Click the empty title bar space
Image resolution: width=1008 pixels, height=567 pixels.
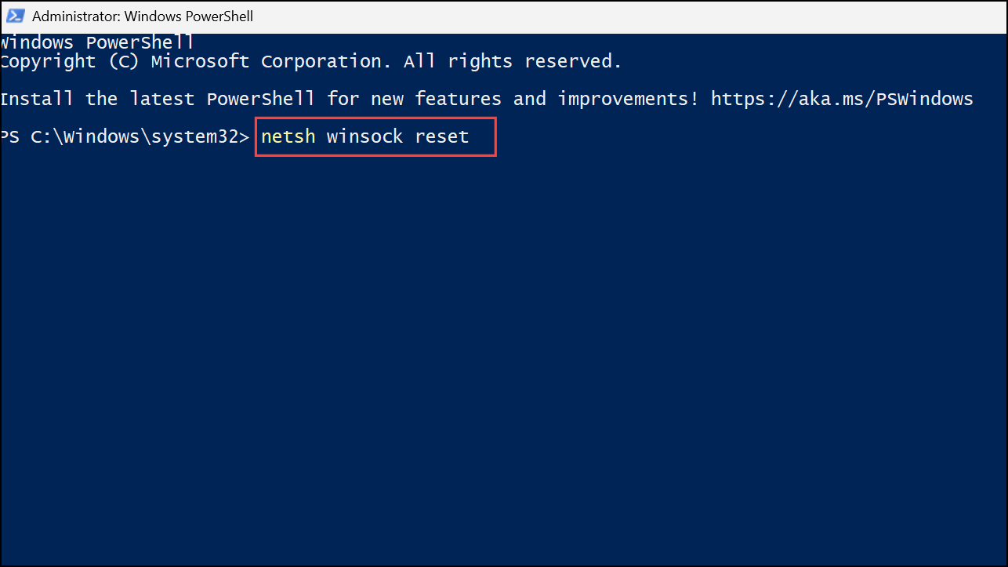coord(627,16)
